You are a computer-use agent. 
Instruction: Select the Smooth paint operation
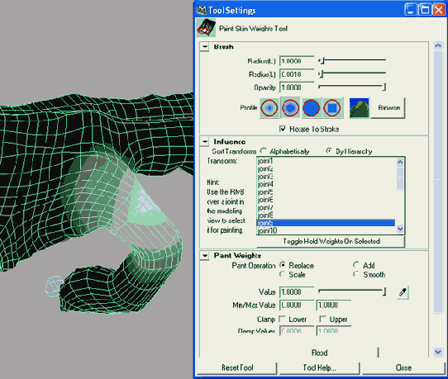click(x=356, y=274)
